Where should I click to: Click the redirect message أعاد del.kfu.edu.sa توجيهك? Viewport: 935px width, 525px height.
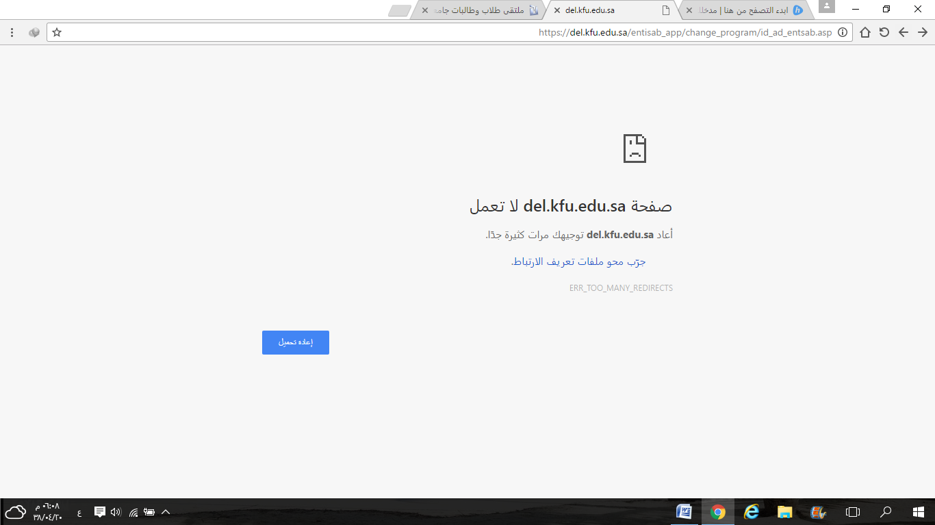(x=579, y=235)
